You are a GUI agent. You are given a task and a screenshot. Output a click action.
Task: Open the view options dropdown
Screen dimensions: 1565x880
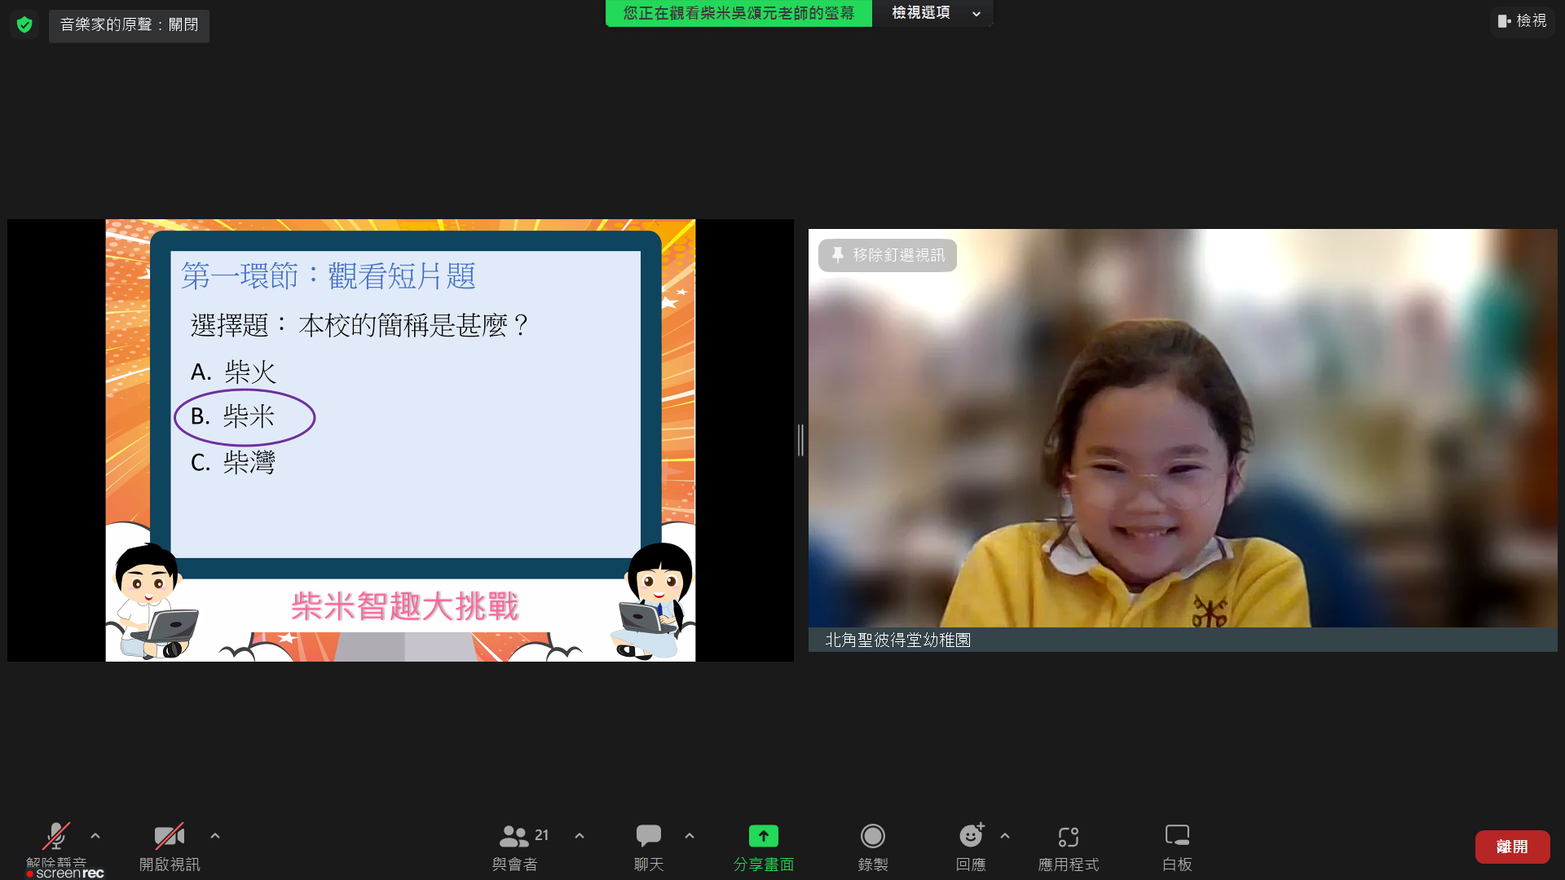tap(933, 13)
